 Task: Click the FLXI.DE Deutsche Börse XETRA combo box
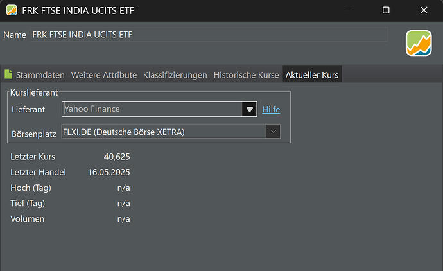[171, 132]
